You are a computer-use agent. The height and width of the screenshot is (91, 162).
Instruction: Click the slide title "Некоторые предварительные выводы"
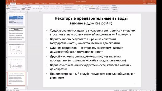[x=91, y=18]
